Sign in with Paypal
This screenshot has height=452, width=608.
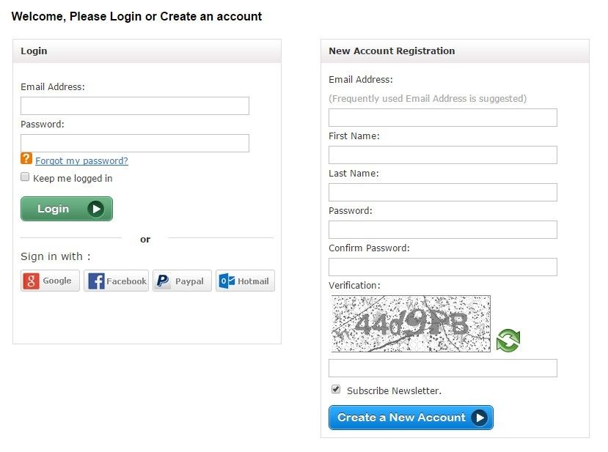[182, 281]
